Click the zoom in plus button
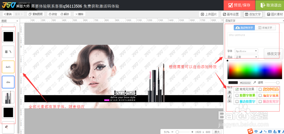 pos(192,132)
